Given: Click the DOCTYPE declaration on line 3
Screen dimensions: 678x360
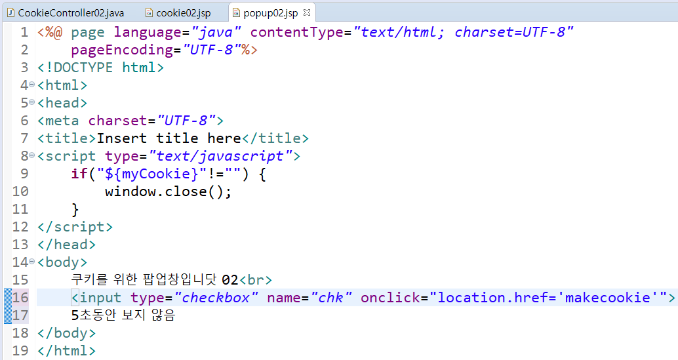Looking at the screenshot, I should point(100,68).
